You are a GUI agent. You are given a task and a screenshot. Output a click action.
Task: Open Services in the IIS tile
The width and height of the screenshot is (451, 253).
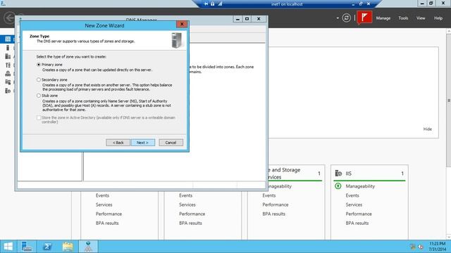coord(354,205)
